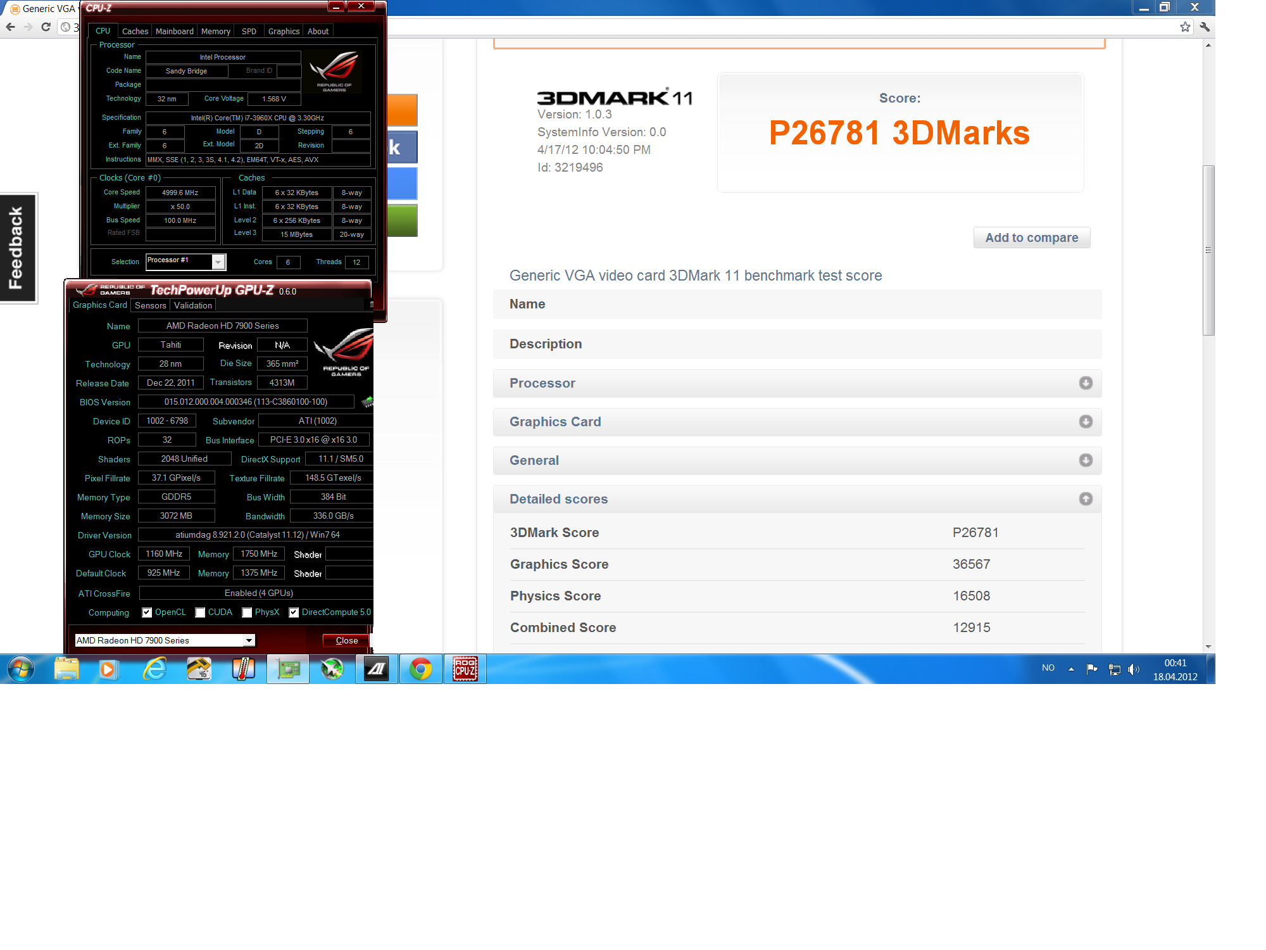Open the network tray icon
1266x950 pixels.
pos(1115,669)
